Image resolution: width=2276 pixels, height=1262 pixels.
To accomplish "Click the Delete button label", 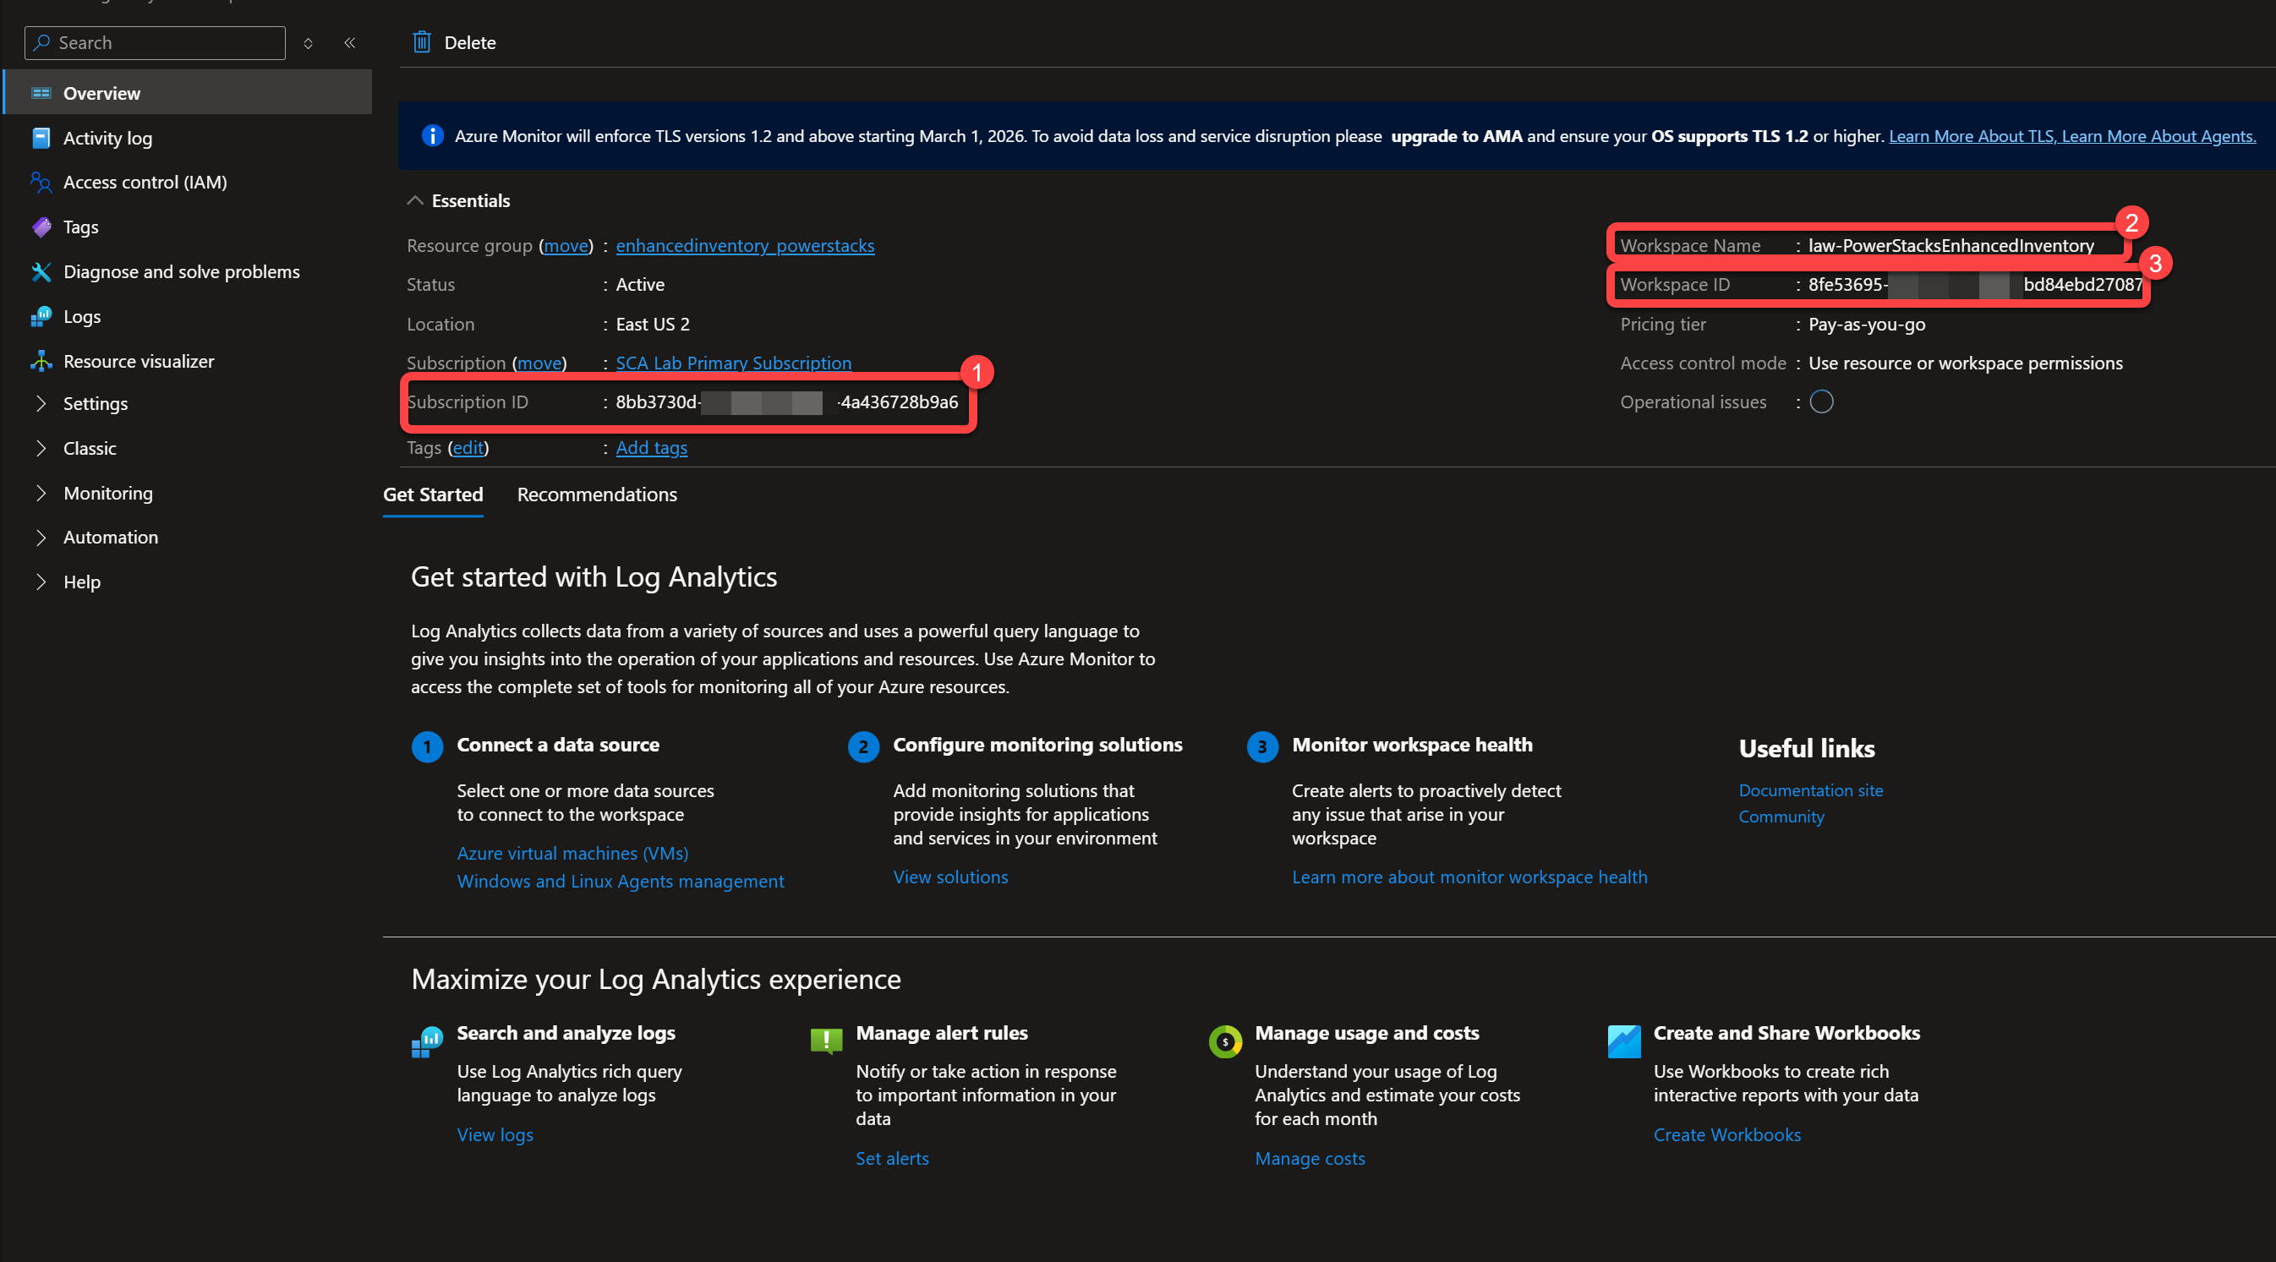I will [470, 42].
